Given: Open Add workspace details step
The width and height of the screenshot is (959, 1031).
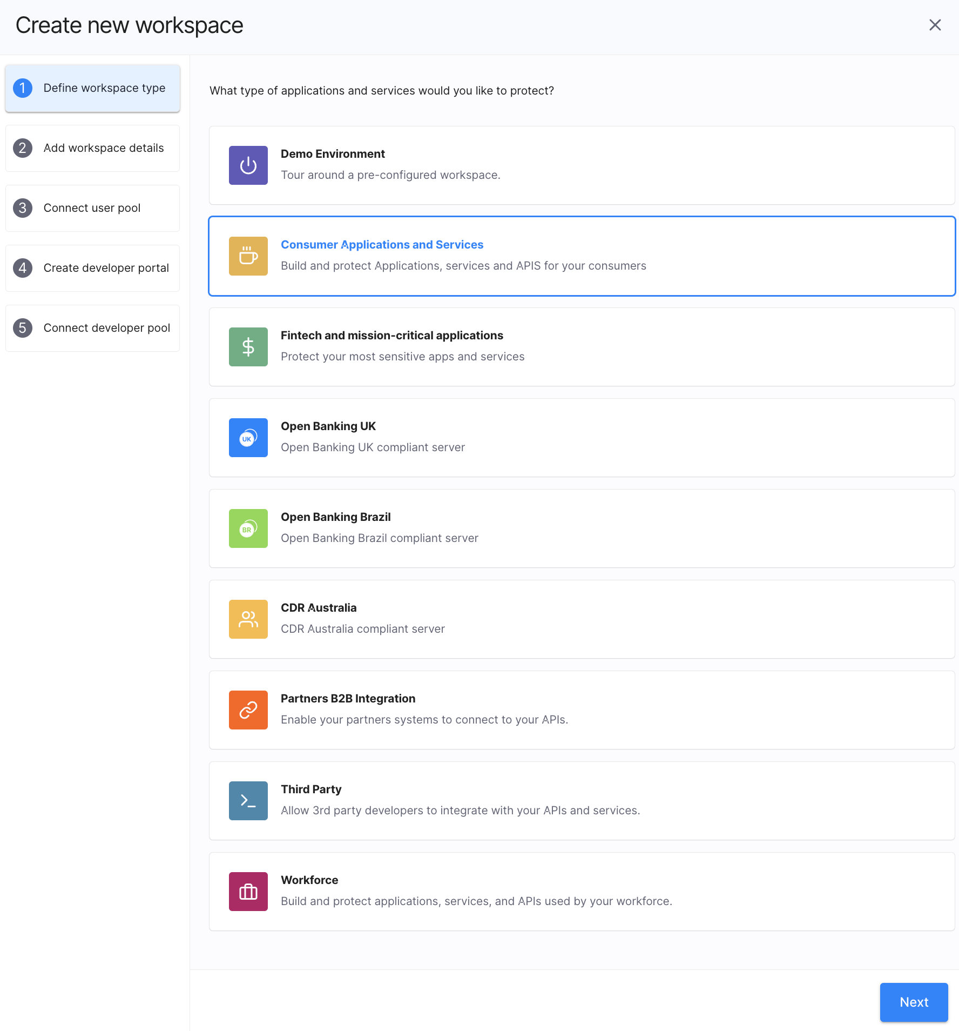Looking at the screenshot, I should point(92,149).
